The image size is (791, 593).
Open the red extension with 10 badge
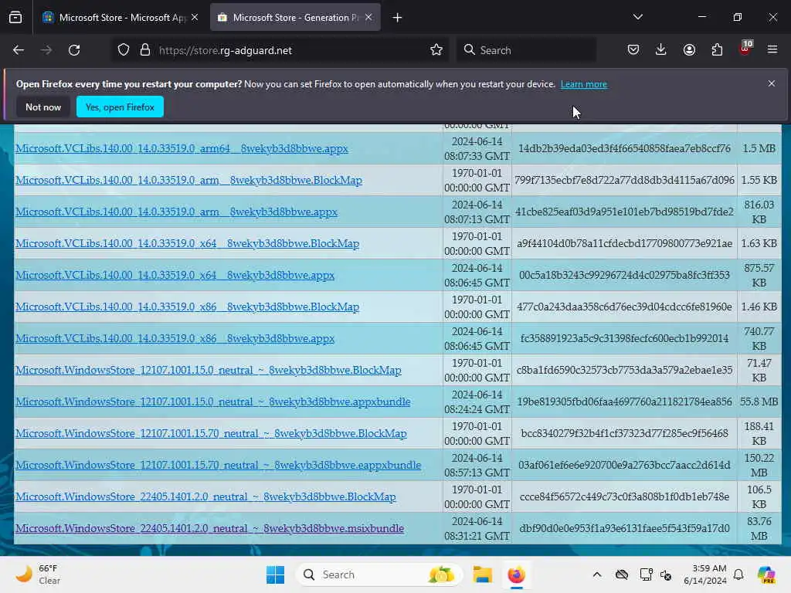[745, 49]
